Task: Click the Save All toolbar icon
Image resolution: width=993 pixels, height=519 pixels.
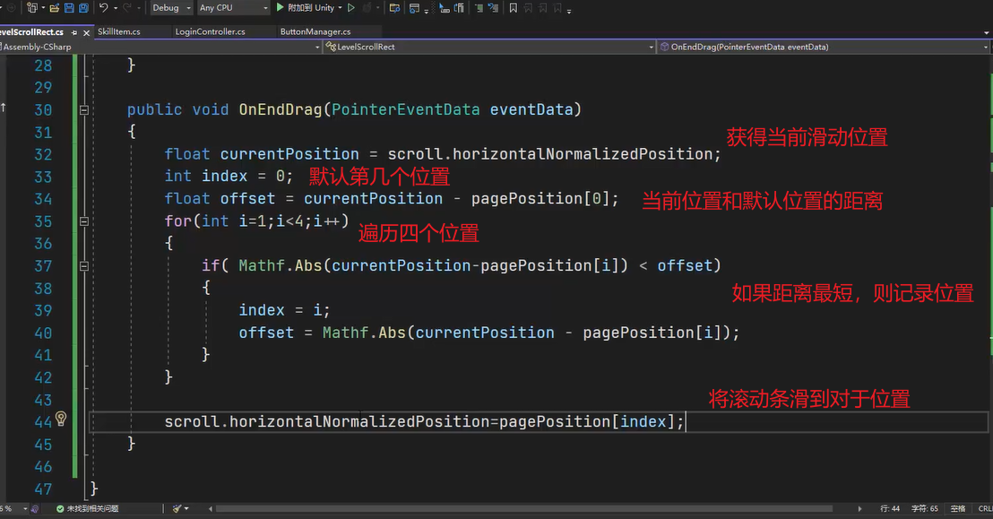Action: [83, 8]
